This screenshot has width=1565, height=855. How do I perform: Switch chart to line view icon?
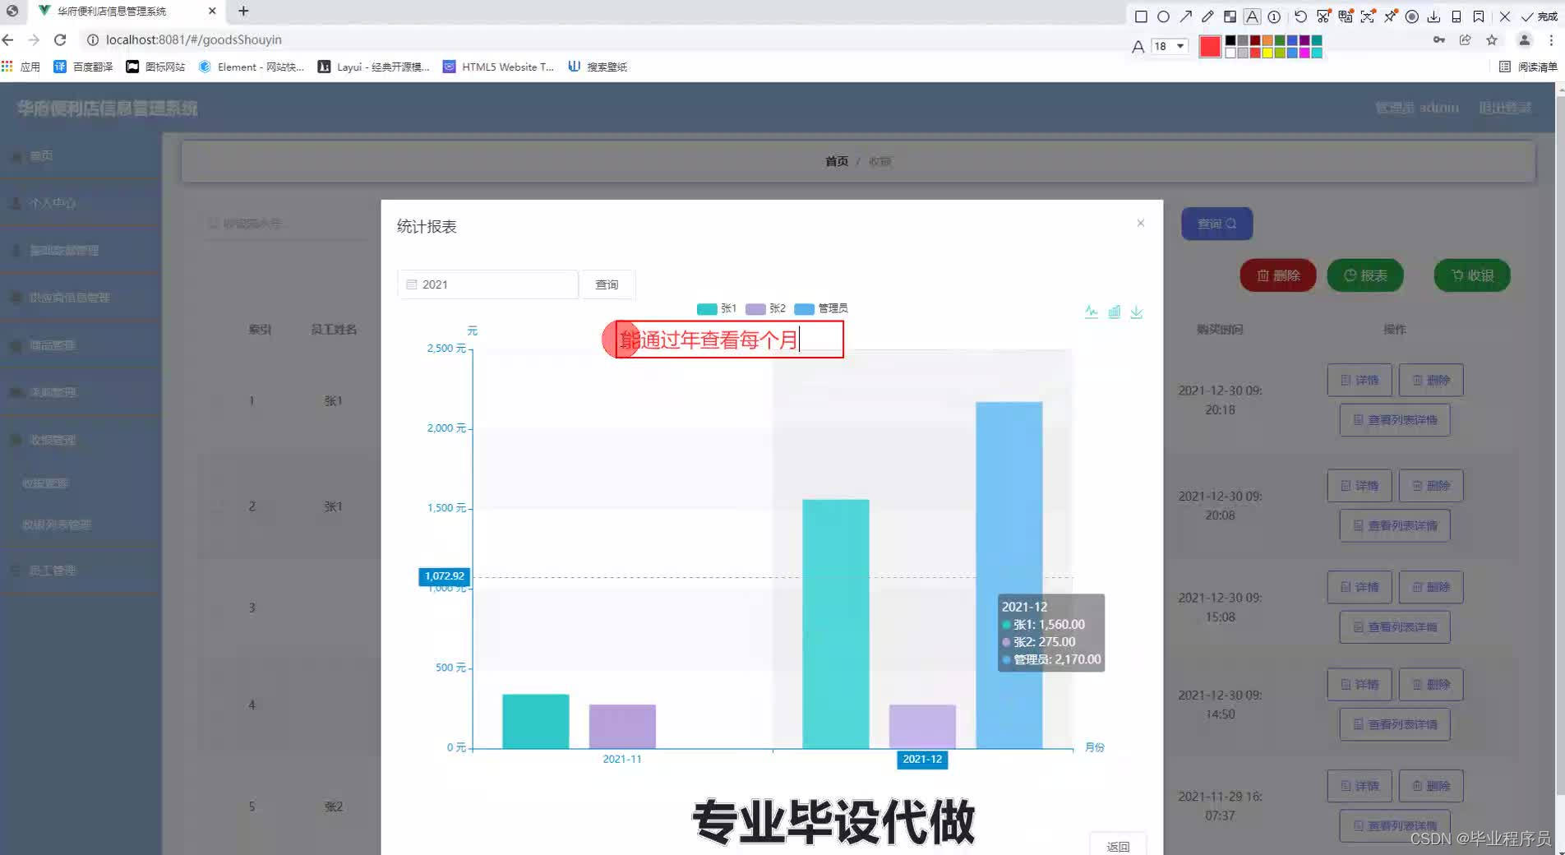(1092, 312)
